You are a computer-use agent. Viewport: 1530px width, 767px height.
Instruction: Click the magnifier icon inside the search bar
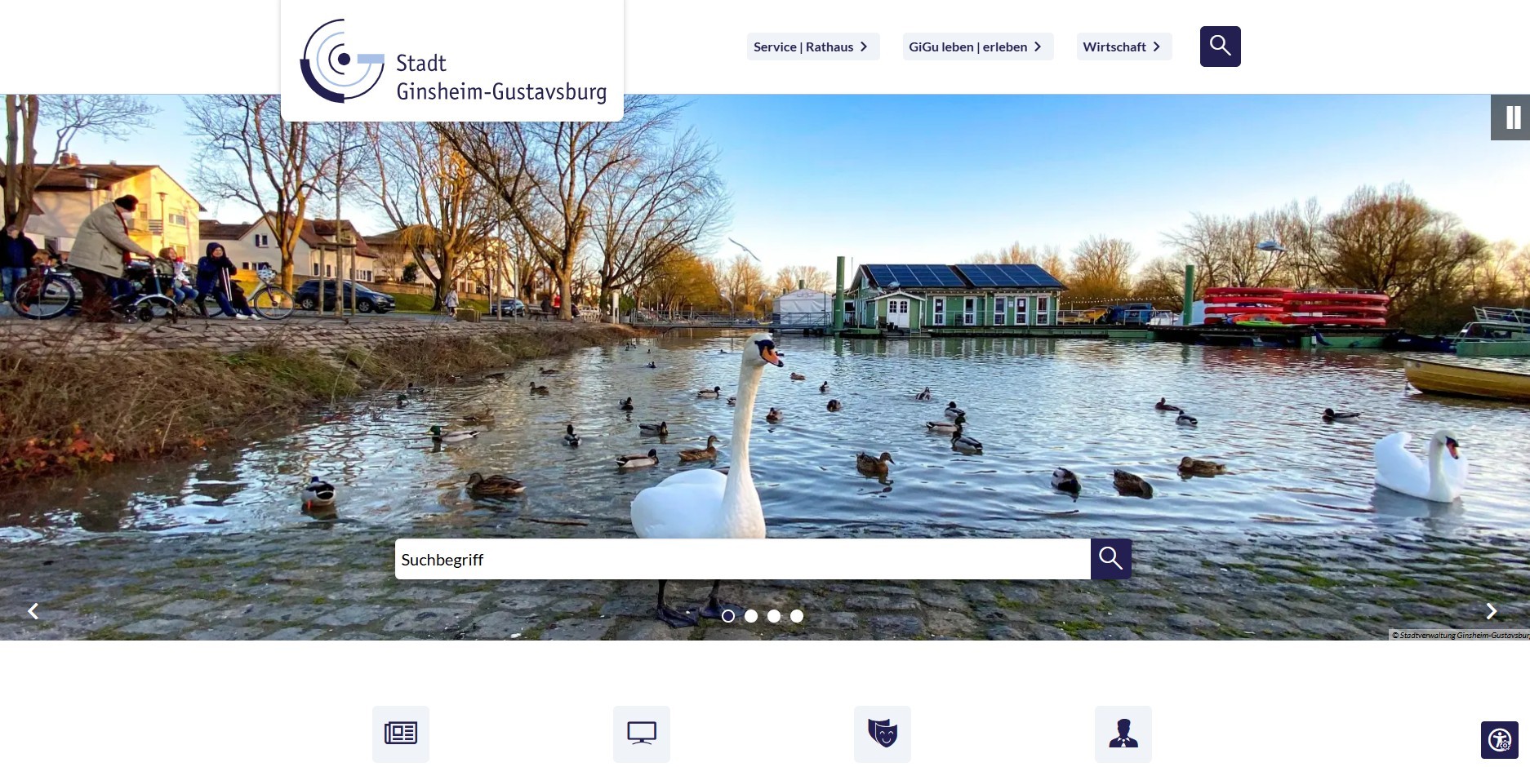coord(1110,559)
